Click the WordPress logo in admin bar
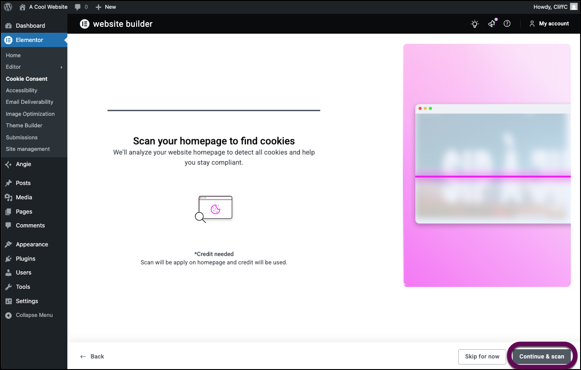581x370 pixels. tap(8, 7)
